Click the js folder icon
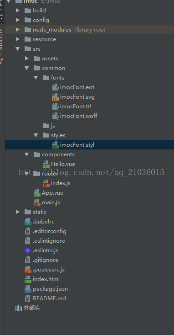This screenshot has width=174, height=335. click(x=46, y=125)
